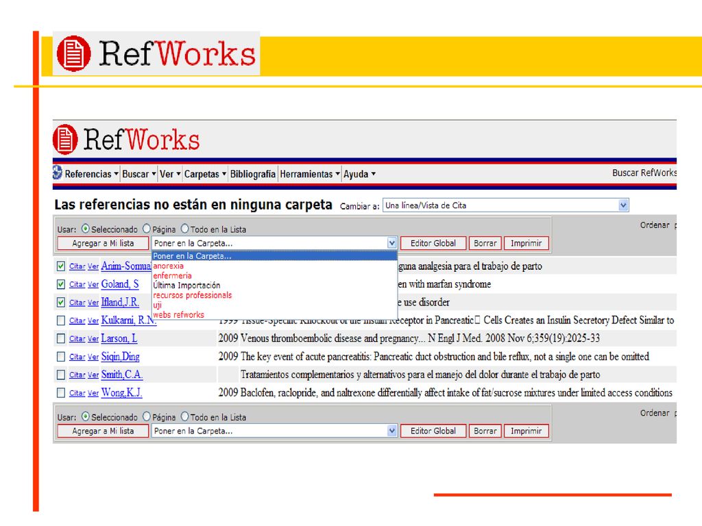The height and width of the screenshot is (526, 702).
Task: Uncheck the Ifland, J.R. reference checkbox
Action: (x=61, y=302)
